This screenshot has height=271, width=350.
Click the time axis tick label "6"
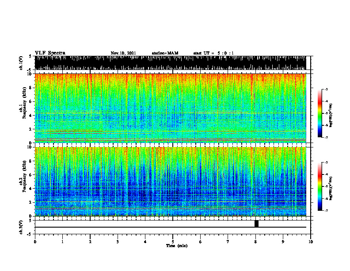[200, 242]
